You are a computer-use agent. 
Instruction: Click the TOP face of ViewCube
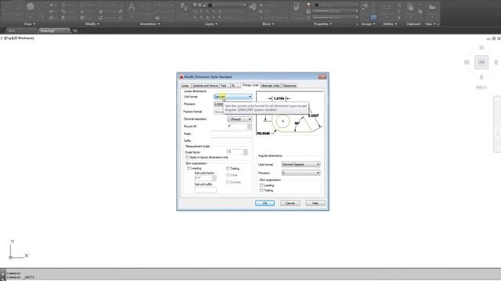point(481,62)
